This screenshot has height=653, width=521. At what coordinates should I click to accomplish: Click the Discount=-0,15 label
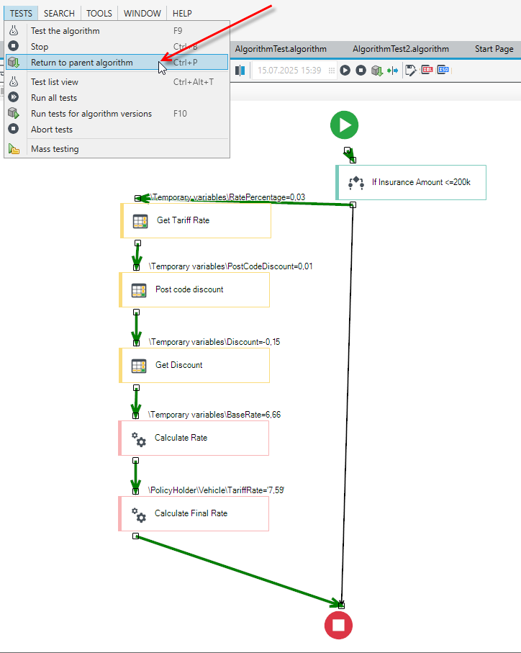(x=214, y=342)
